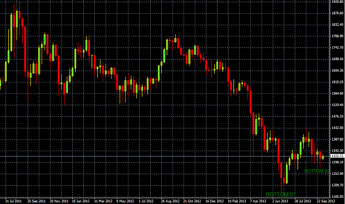Click the 6 May 2012 date label
Viewport: 345px width, 204px height.
(x=125, y=201)
